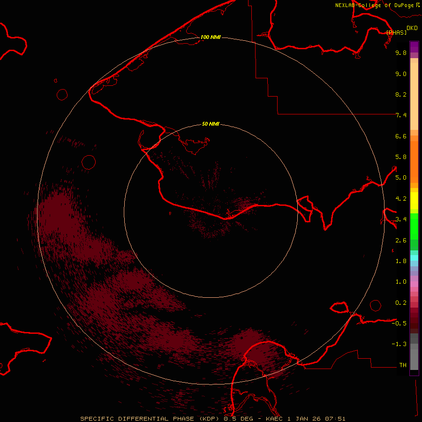422x422 pixels.
Task: Click the 5.0 value on the color scale
Action: pos(401,178)
